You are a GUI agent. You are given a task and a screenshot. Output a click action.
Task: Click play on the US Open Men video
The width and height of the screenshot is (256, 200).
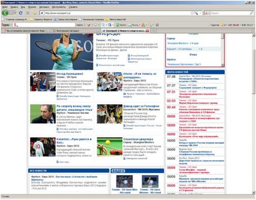[125, 182]
